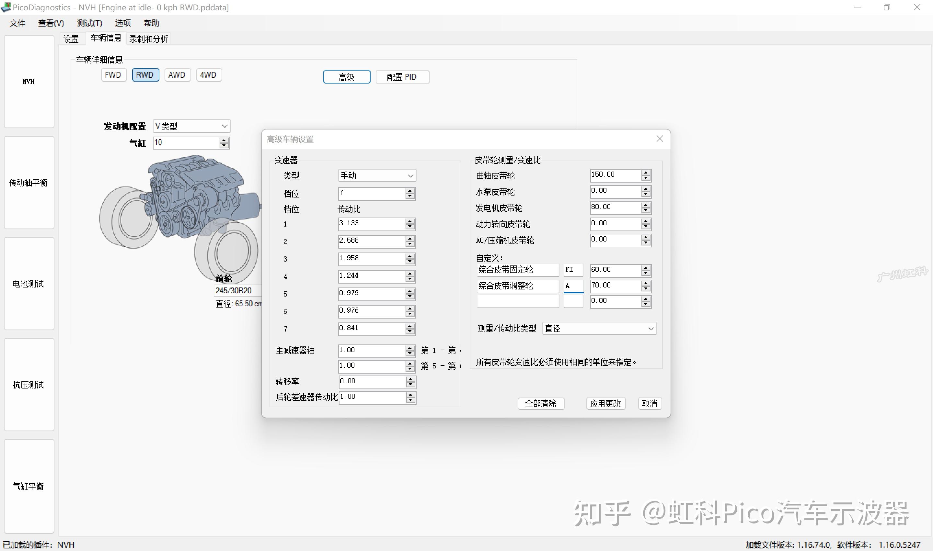Open the 电池测试 sidebar module
The width and height of the screenshot is (933, 551).
[x=29, y=284]
